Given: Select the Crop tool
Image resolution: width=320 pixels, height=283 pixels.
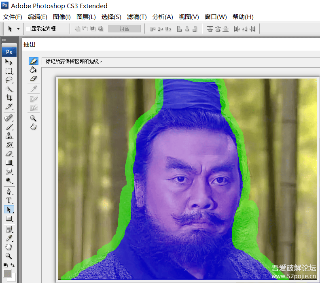Looking at the screenshot, I should [x=9, y=98].
